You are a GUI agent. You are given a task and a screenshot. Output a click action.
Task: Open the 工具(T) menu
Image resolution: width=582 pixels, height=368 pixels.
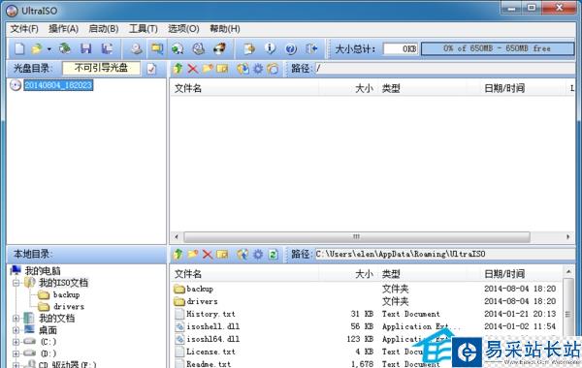click(144, 29)
